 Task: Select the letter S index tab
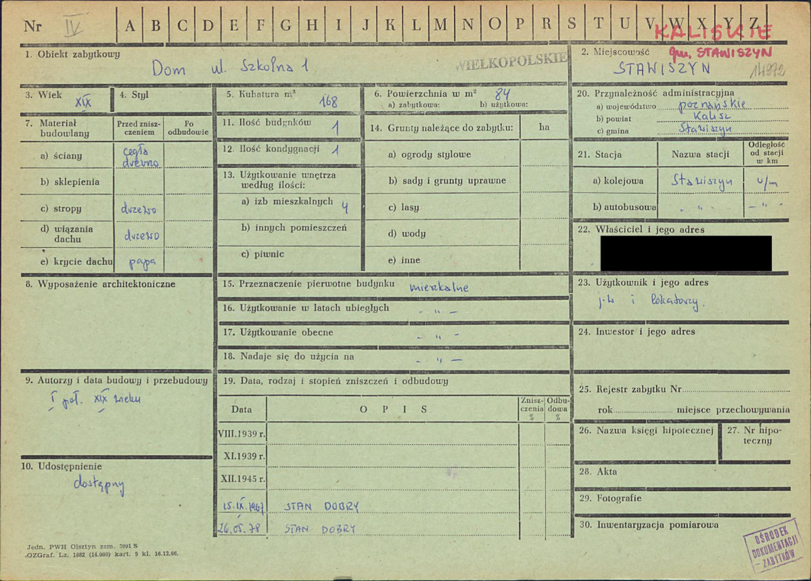(572, 24)
